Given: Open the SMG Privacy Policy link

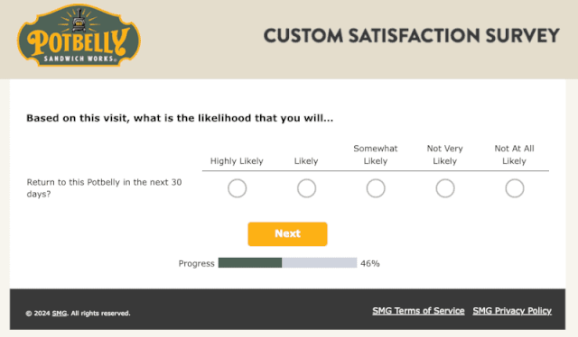Looking at the screenshot, I should pos(512,311).
